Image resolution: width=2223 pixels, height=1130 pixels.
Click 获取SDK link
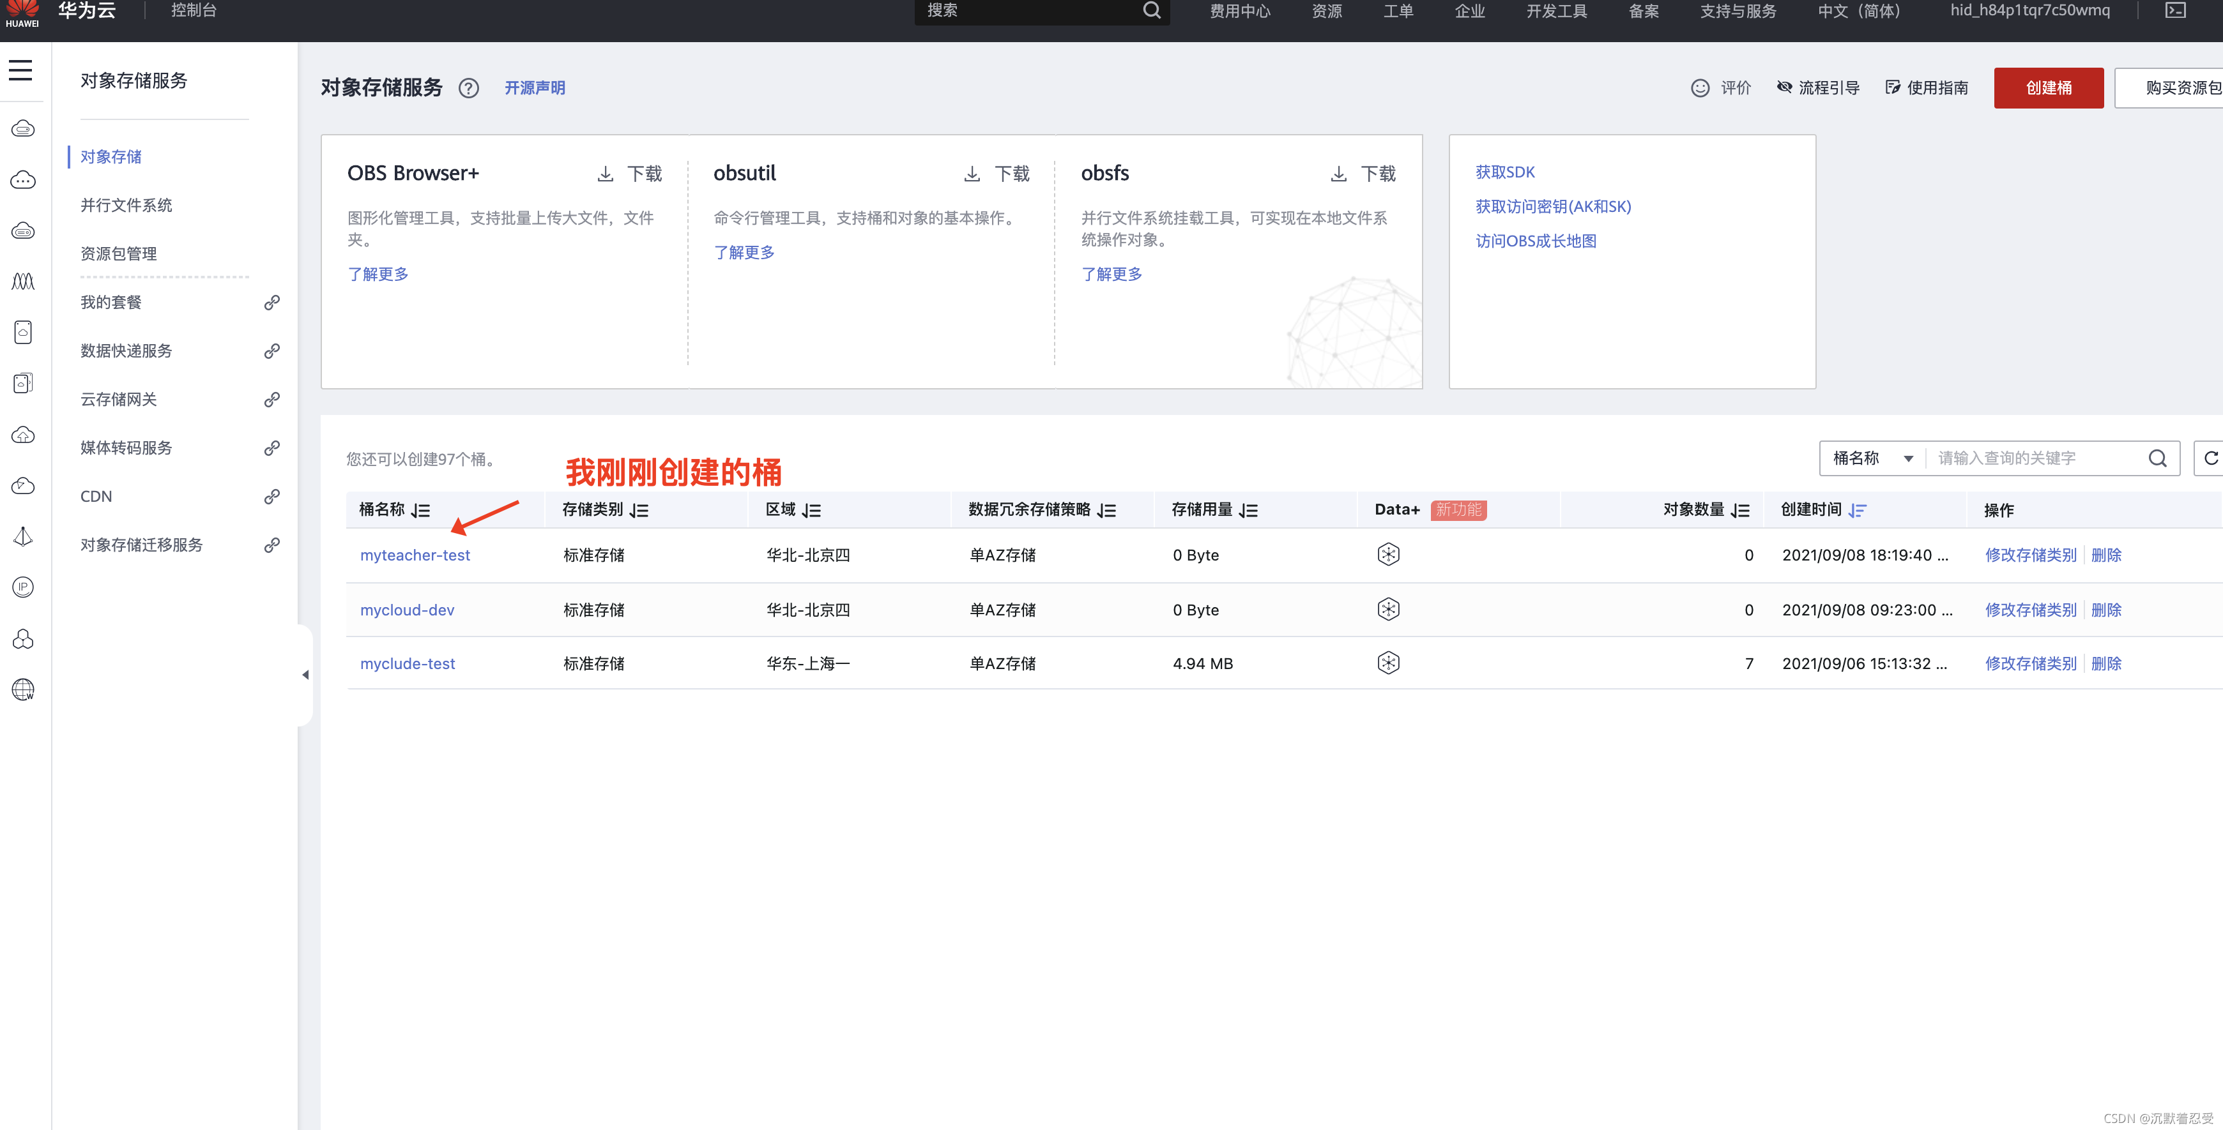tap(1505, 172)
